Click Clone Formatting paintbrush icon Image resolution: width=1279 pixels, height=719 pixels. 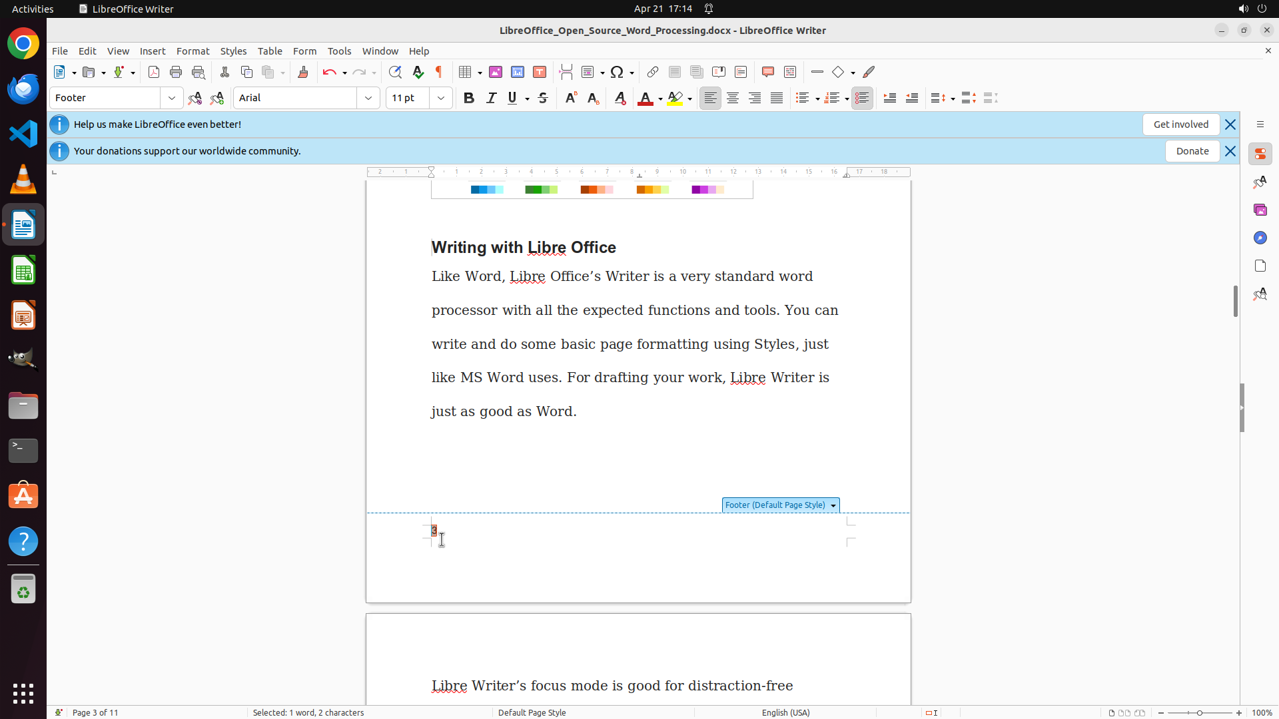tap(303, 72)
